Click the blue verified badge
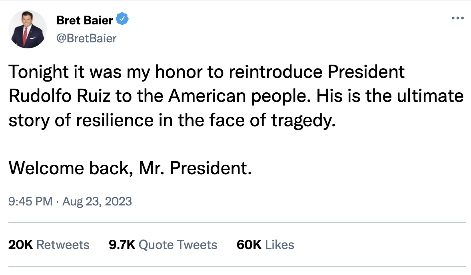This screenshot has width=471, height=275. coord(122,19)
